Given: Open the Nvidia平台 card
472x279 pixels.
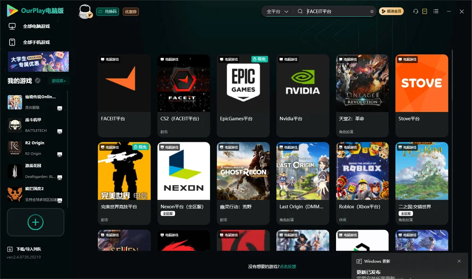Looking at the screenshot, I should (303, 96).
